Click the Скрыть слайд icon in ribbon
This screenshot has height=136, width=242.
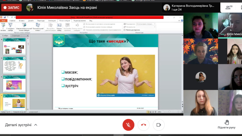59,26
